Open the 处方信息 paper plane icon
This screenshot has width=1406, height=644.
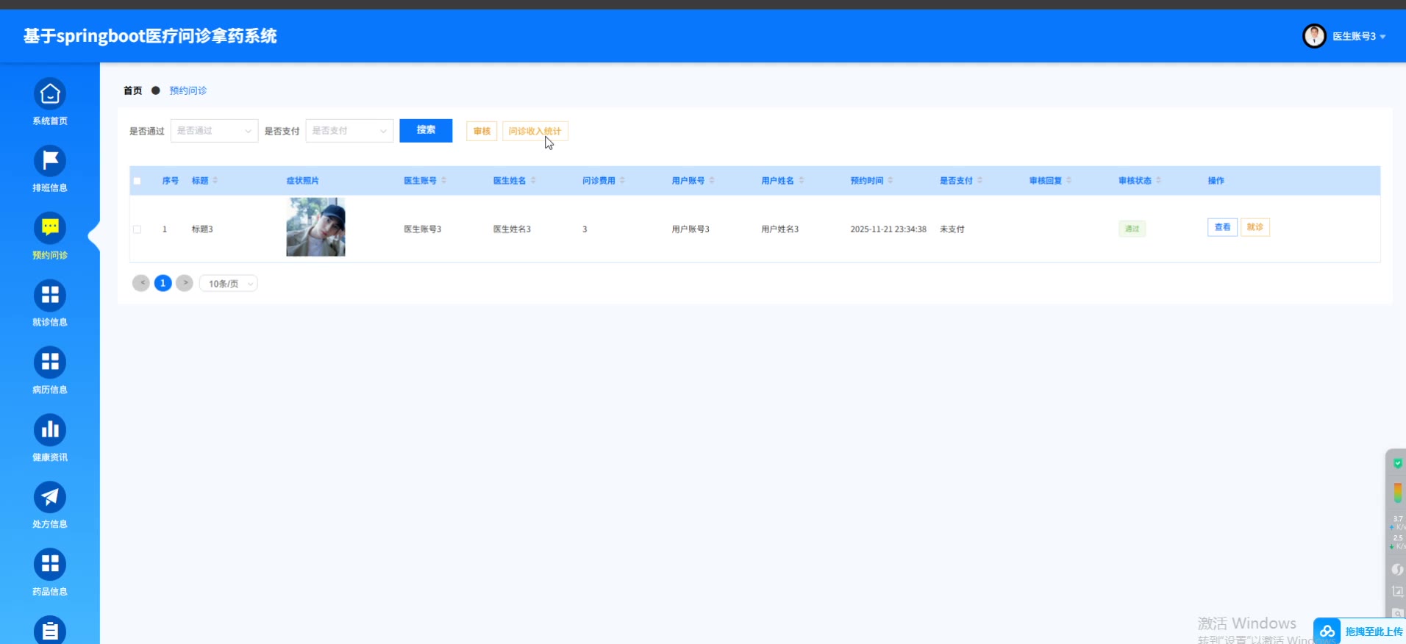pos(50,498)
